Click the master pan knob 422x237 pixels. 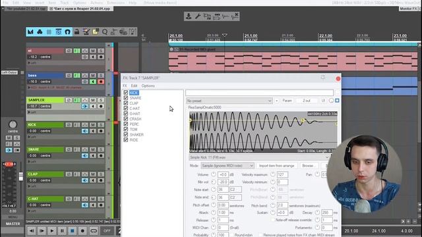[x=13, y=124]
